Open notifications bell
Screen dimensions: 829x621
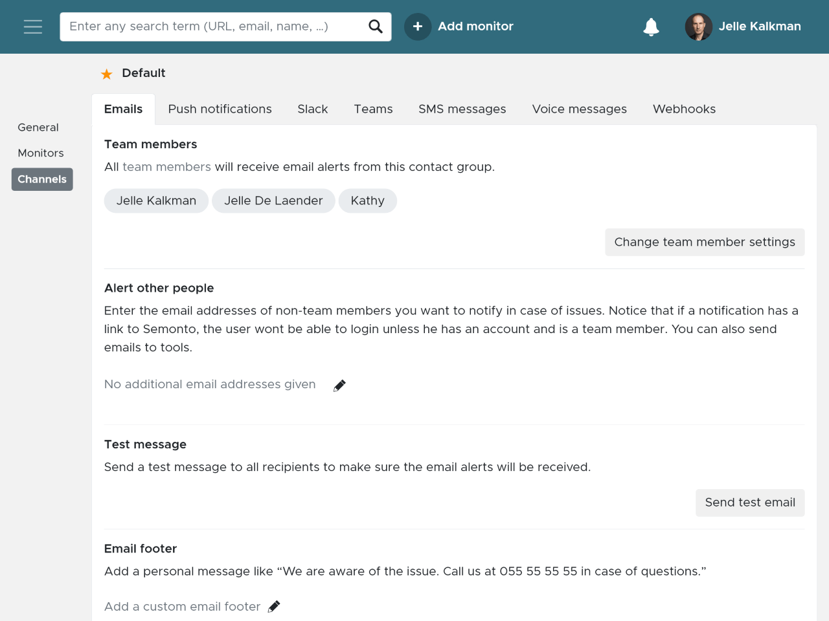[651, 27]
